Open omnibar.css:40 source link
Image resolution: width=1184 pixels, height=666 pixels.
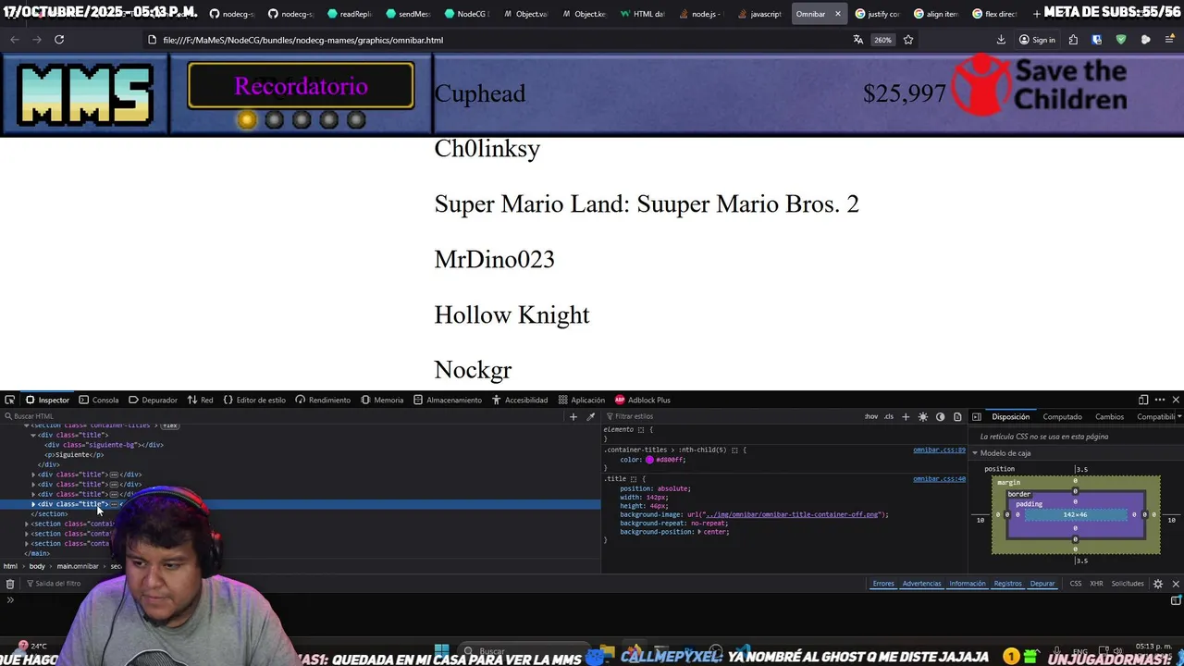point(939,479)
